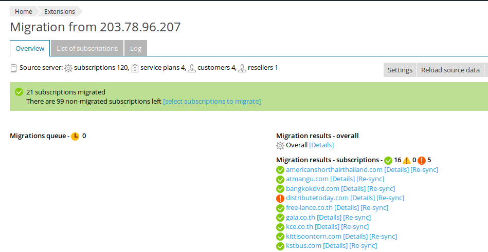Click the migrations queue clock icon
488x252 pixels.
coord(75,137)
